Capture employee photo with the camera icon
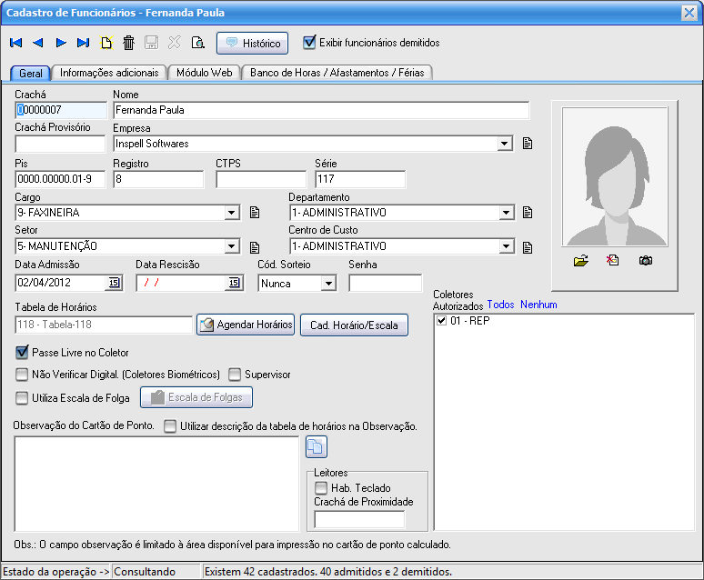The width and height of the screenshot is (704, 580). coord(645,261)
